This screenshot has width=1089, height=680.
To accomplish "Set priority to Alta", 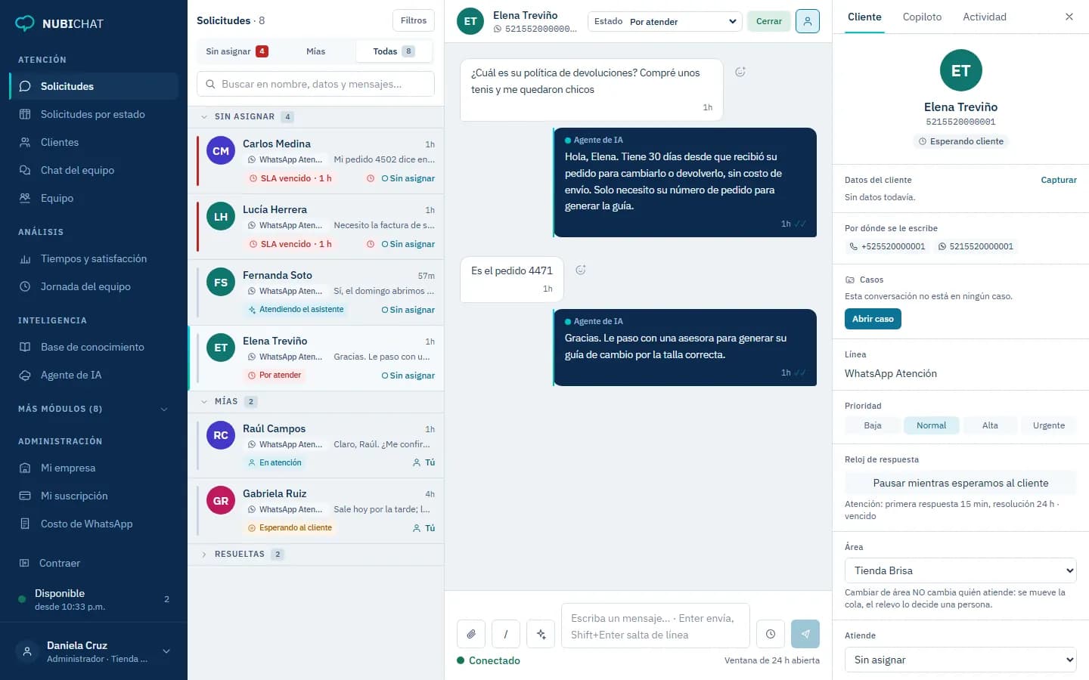I will (x=990, y=425).
